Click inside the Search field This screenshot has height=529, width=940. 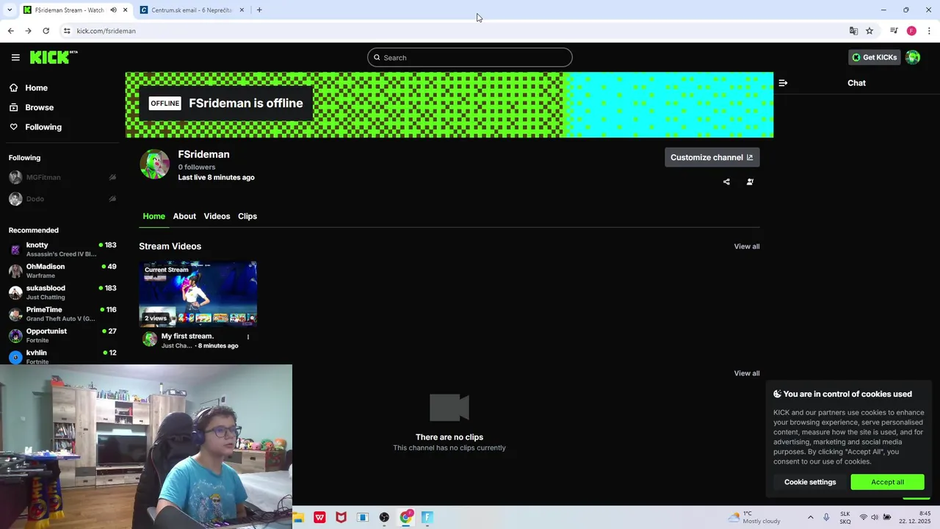(x=470, y=57)
